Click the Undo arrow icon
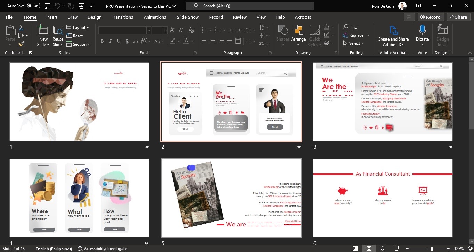 pyautogui.click(x=58, y=6)
